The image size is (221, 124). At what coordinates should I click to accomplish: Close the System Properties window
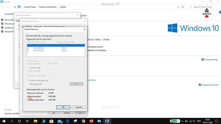[x=78, y=15]
